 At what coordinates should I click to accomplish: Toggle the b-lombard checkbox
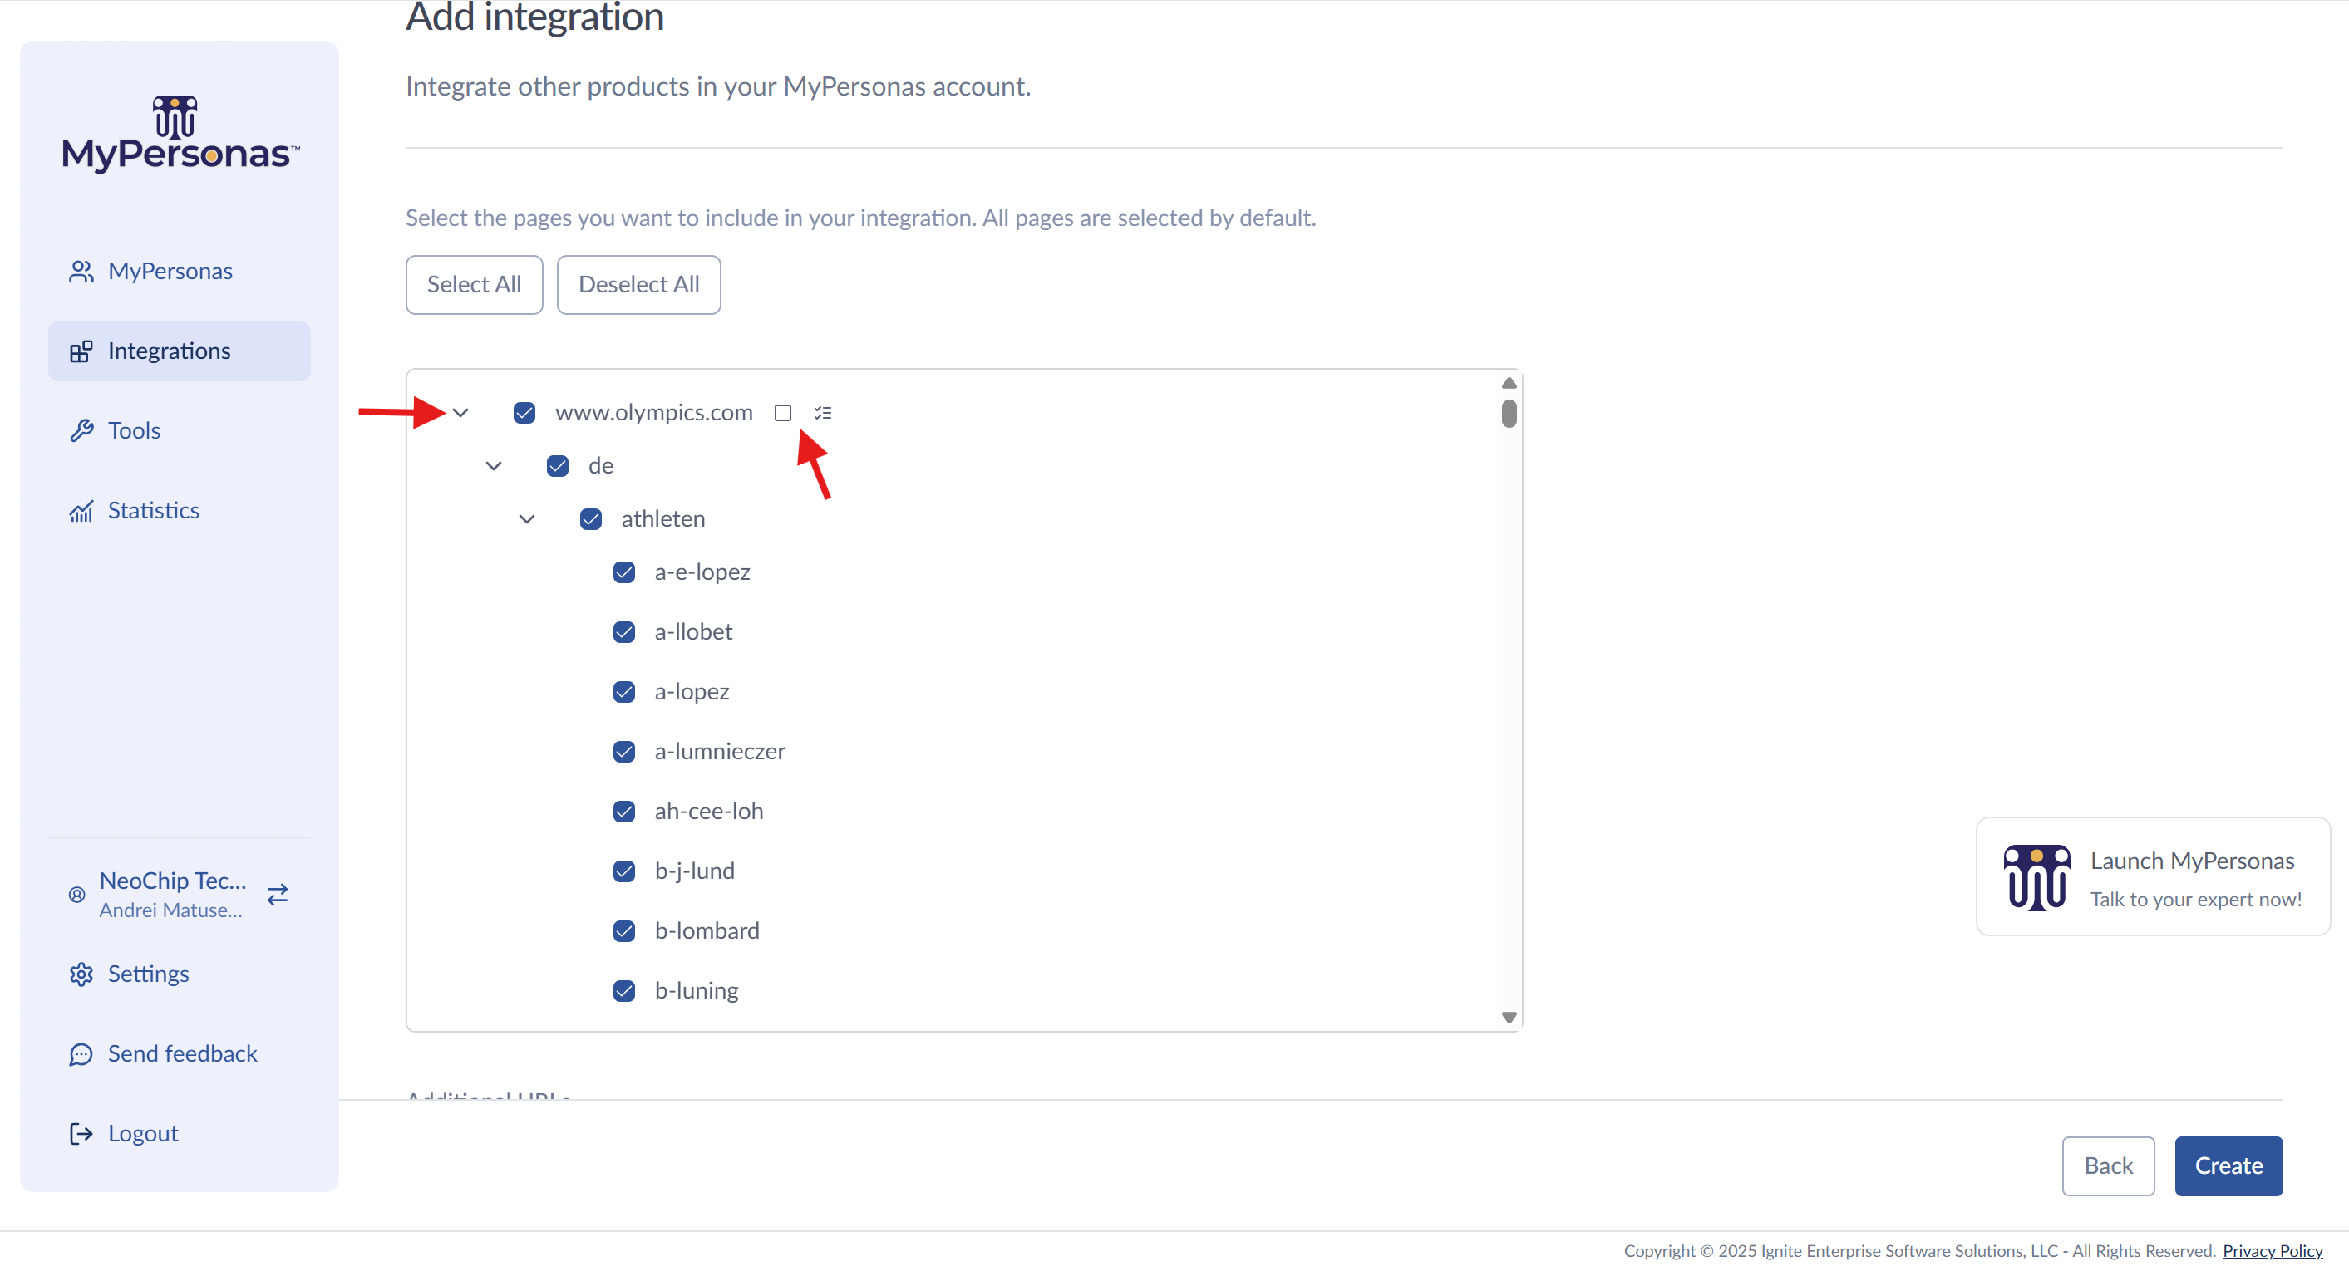pyautogui.click(x=623, y=930)
